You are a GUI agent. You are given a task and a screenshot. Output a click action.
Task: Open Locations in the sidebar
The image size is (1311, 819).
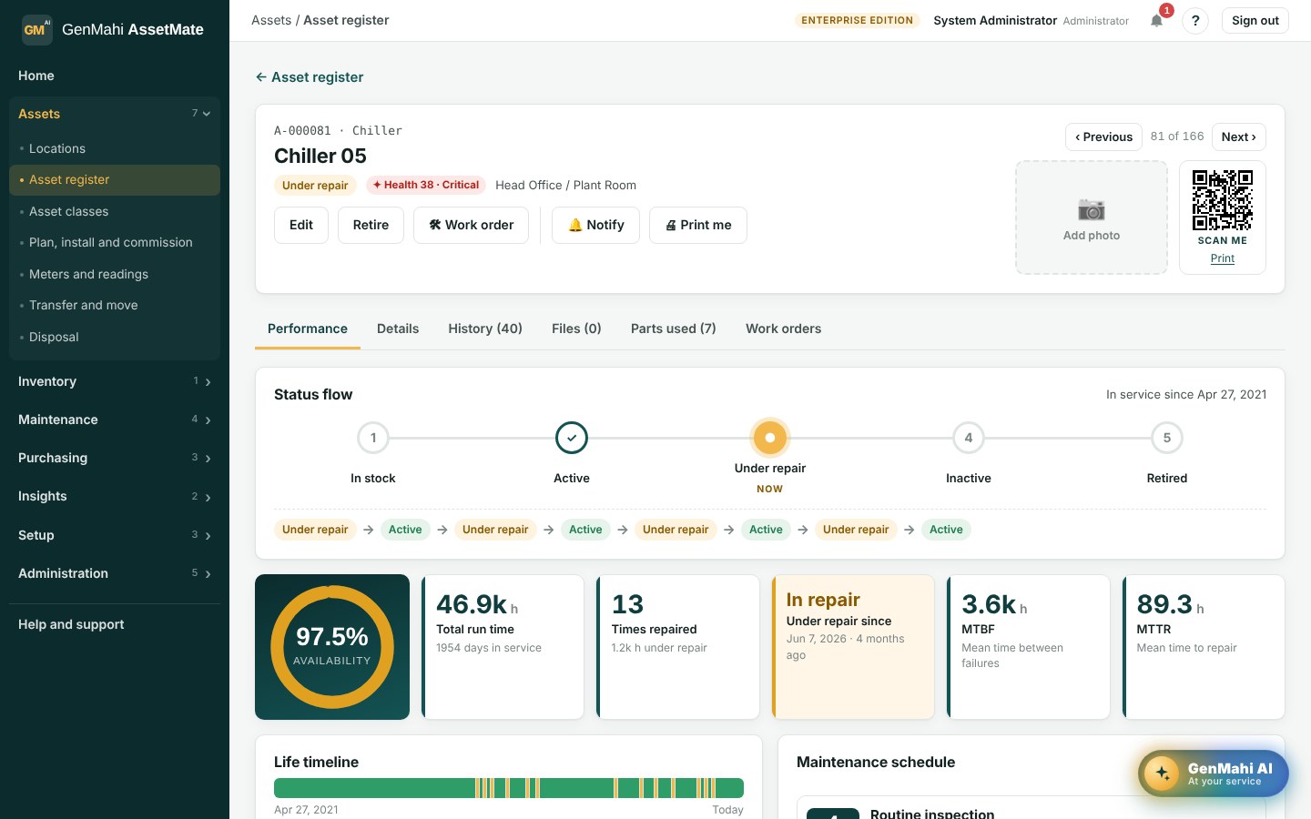[x=115, y=148]
